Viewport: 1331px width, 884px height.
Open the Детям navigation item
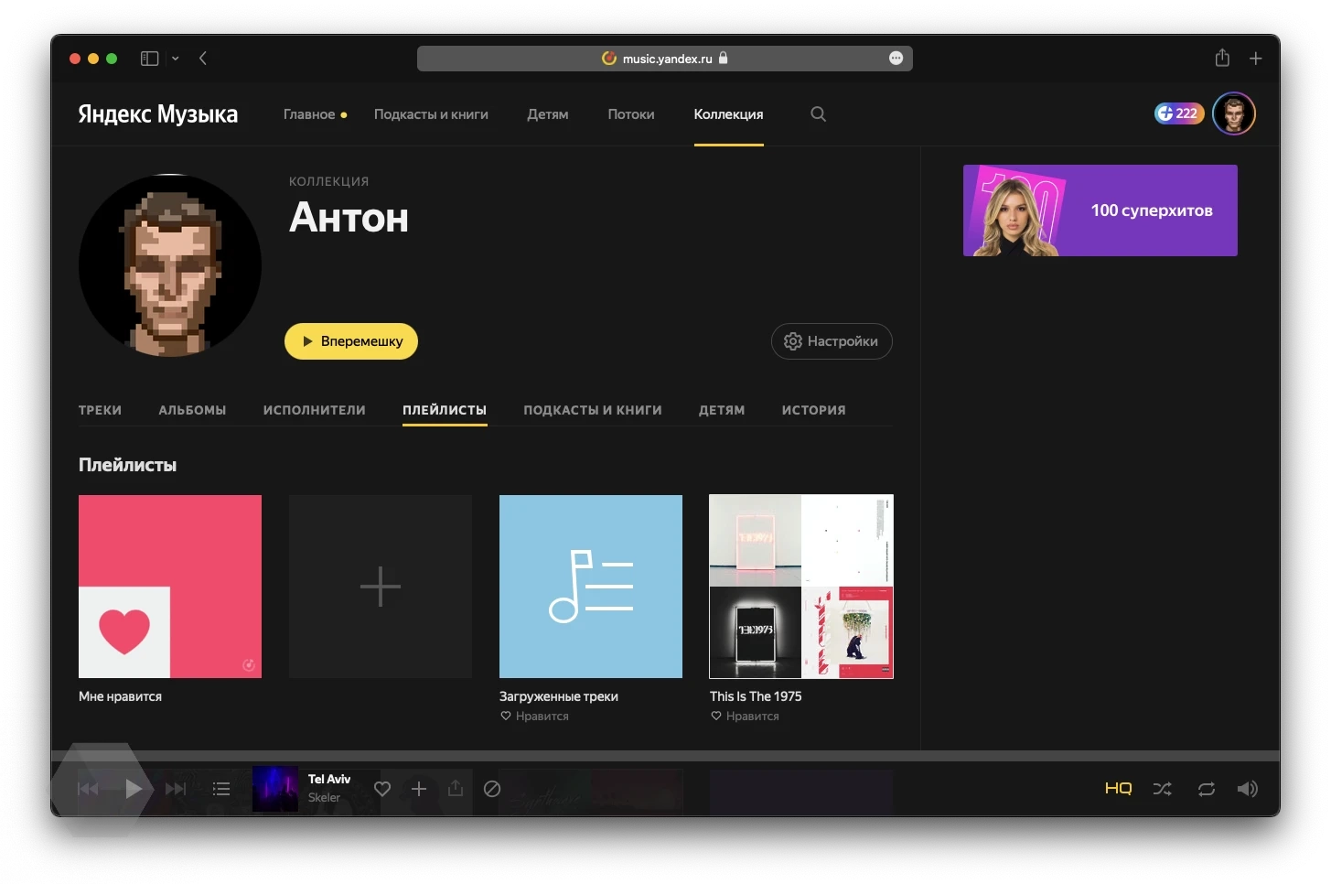548,114
